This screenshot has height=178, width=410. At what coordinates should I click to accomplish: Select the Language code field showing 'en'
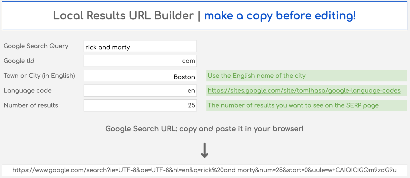point(140,90)
